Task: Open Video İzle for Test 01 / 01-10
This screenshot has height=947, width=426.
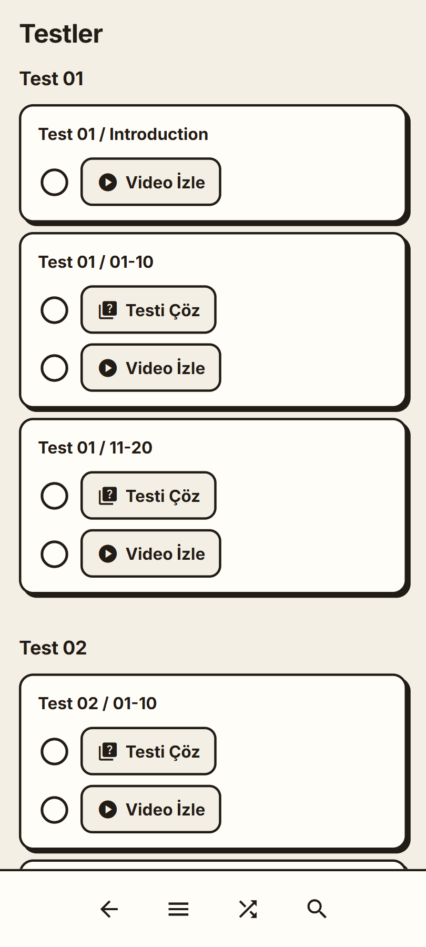Action: coord(151,368)
